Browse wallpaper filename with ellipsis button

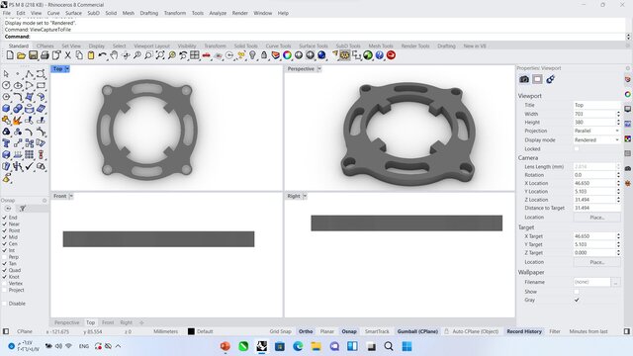point(615,282)
